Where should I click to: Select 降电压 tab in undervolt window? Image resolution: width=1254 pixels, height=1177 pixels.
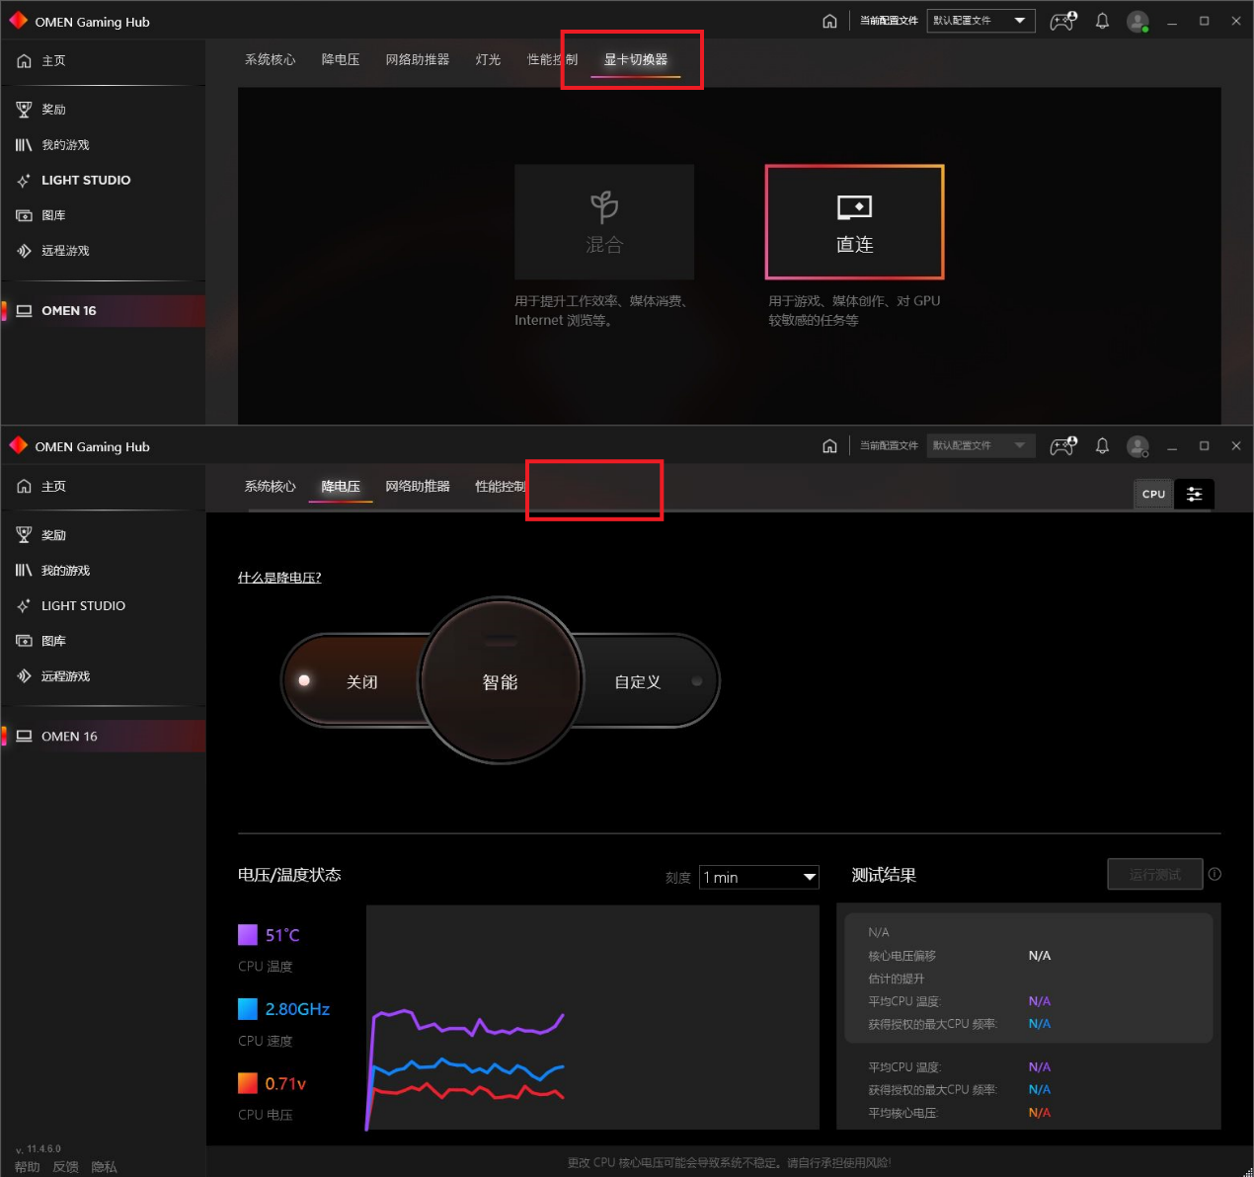(341, 487)
